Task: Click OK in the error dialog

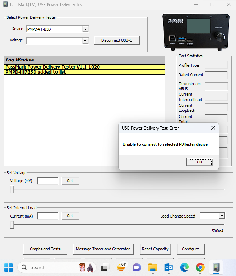Action: 200,162
